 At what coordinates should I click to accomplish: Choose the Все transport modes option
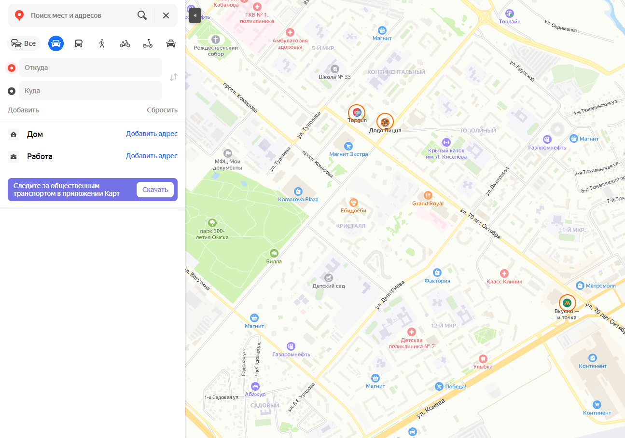tap(24, 43)
